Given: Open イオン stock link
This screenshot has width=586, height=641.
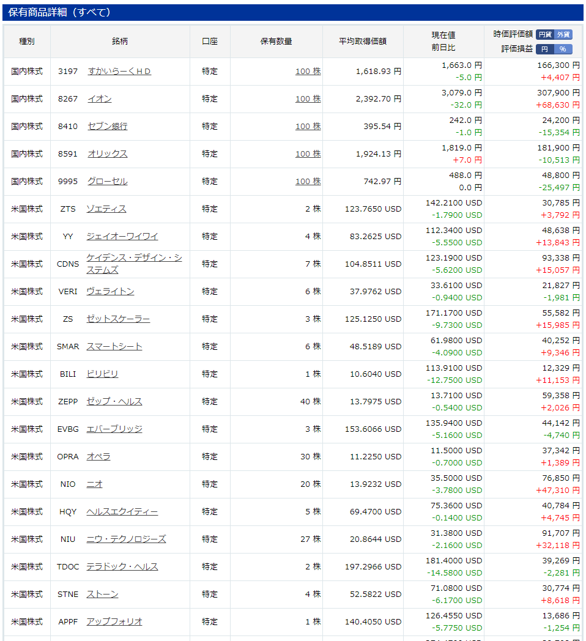Looking at the screenshot, I should pos(99,98).
